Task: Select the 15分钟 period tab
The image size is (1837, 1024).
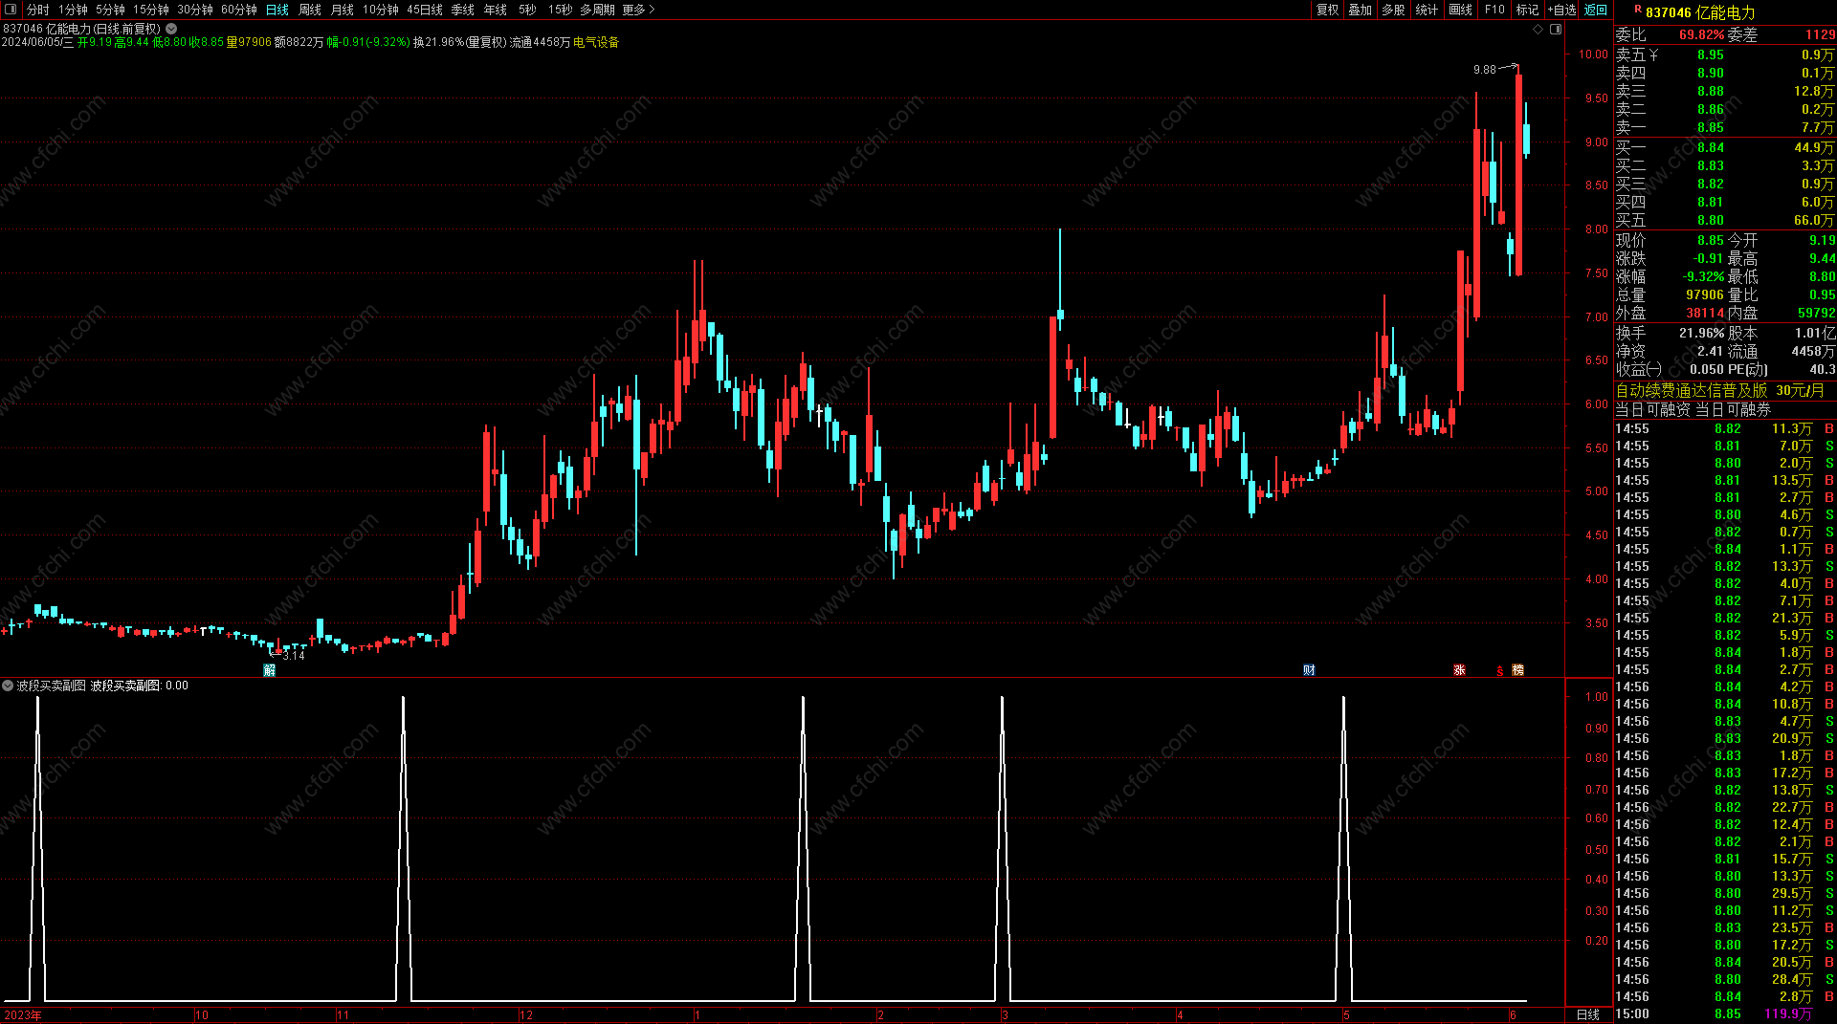Action: click(x=151, y=10)
